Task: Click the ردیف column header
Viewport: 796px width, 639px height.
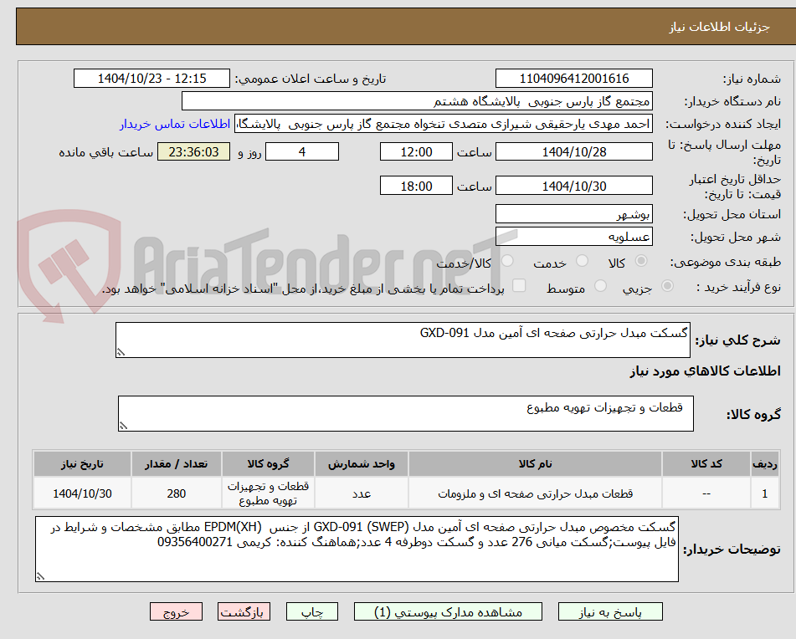Action: click(x=764, y=463)
